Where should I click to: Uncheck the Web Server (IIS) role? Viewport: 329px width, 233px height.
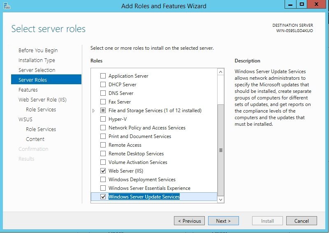[103, 171]
